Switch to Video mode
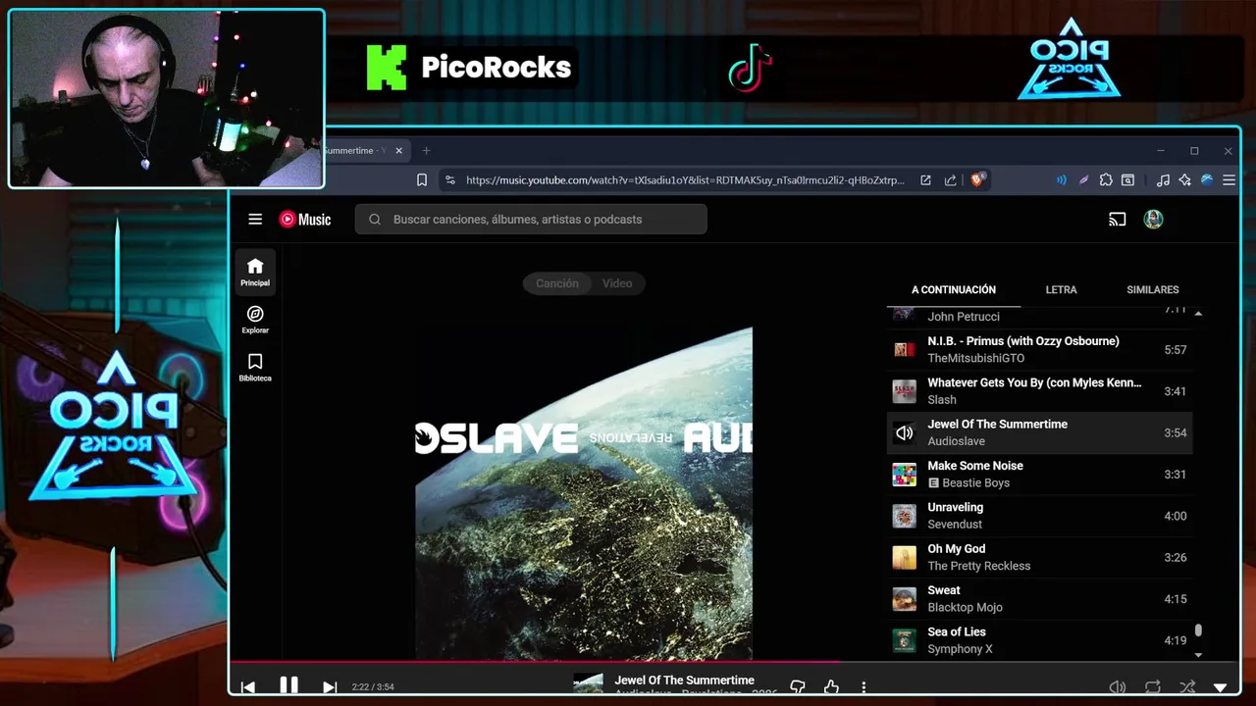This screenshot has width=1256, height=706. [x=617, y=283]
